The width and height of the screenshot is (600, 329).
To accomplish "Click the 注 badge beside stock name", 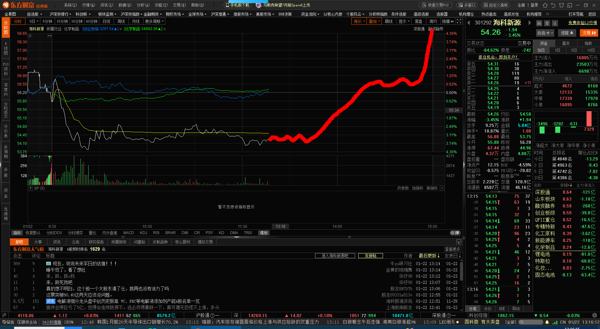I will [555, 23].
